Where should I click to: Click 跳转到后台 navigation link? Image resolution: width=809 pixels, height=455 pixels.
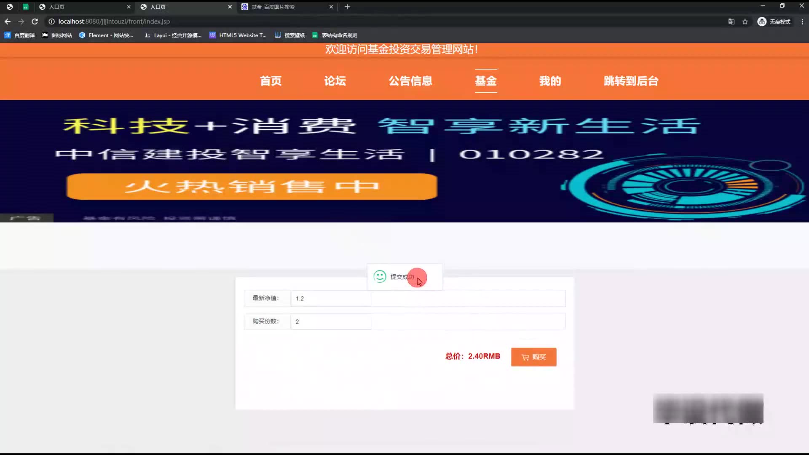(631, 81)
